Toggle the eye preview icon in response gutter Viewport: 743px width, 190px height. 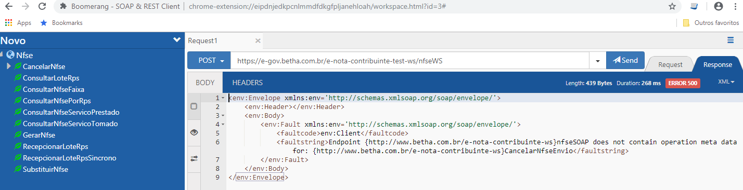pyautogui.click(x=194, y=132)
